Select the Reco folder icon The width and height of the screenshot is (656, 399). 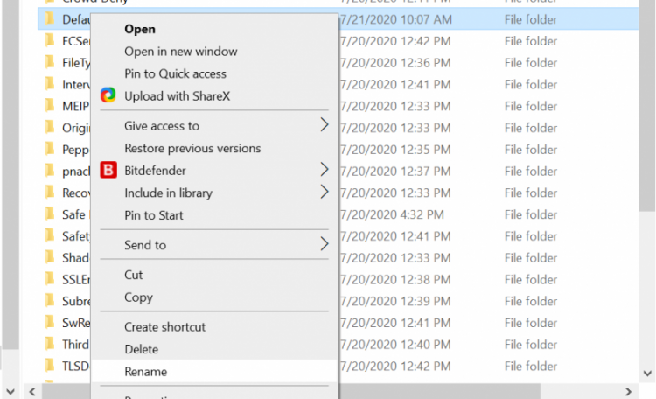click(49, 192)
